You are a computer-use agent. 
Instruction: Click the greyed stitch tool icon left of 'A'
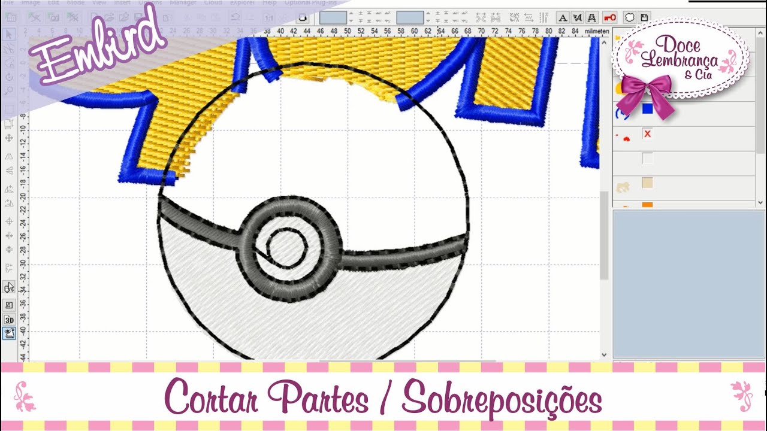click(543, 18)
